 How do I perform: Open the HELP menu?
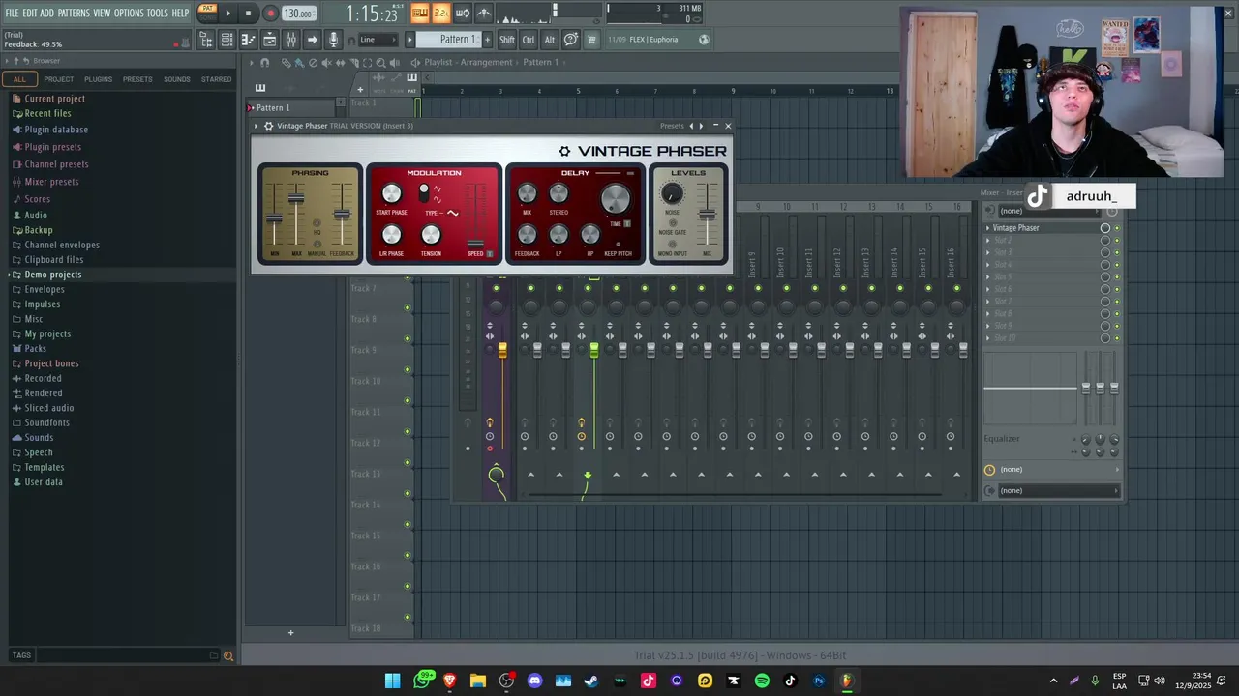coord(181,13)
